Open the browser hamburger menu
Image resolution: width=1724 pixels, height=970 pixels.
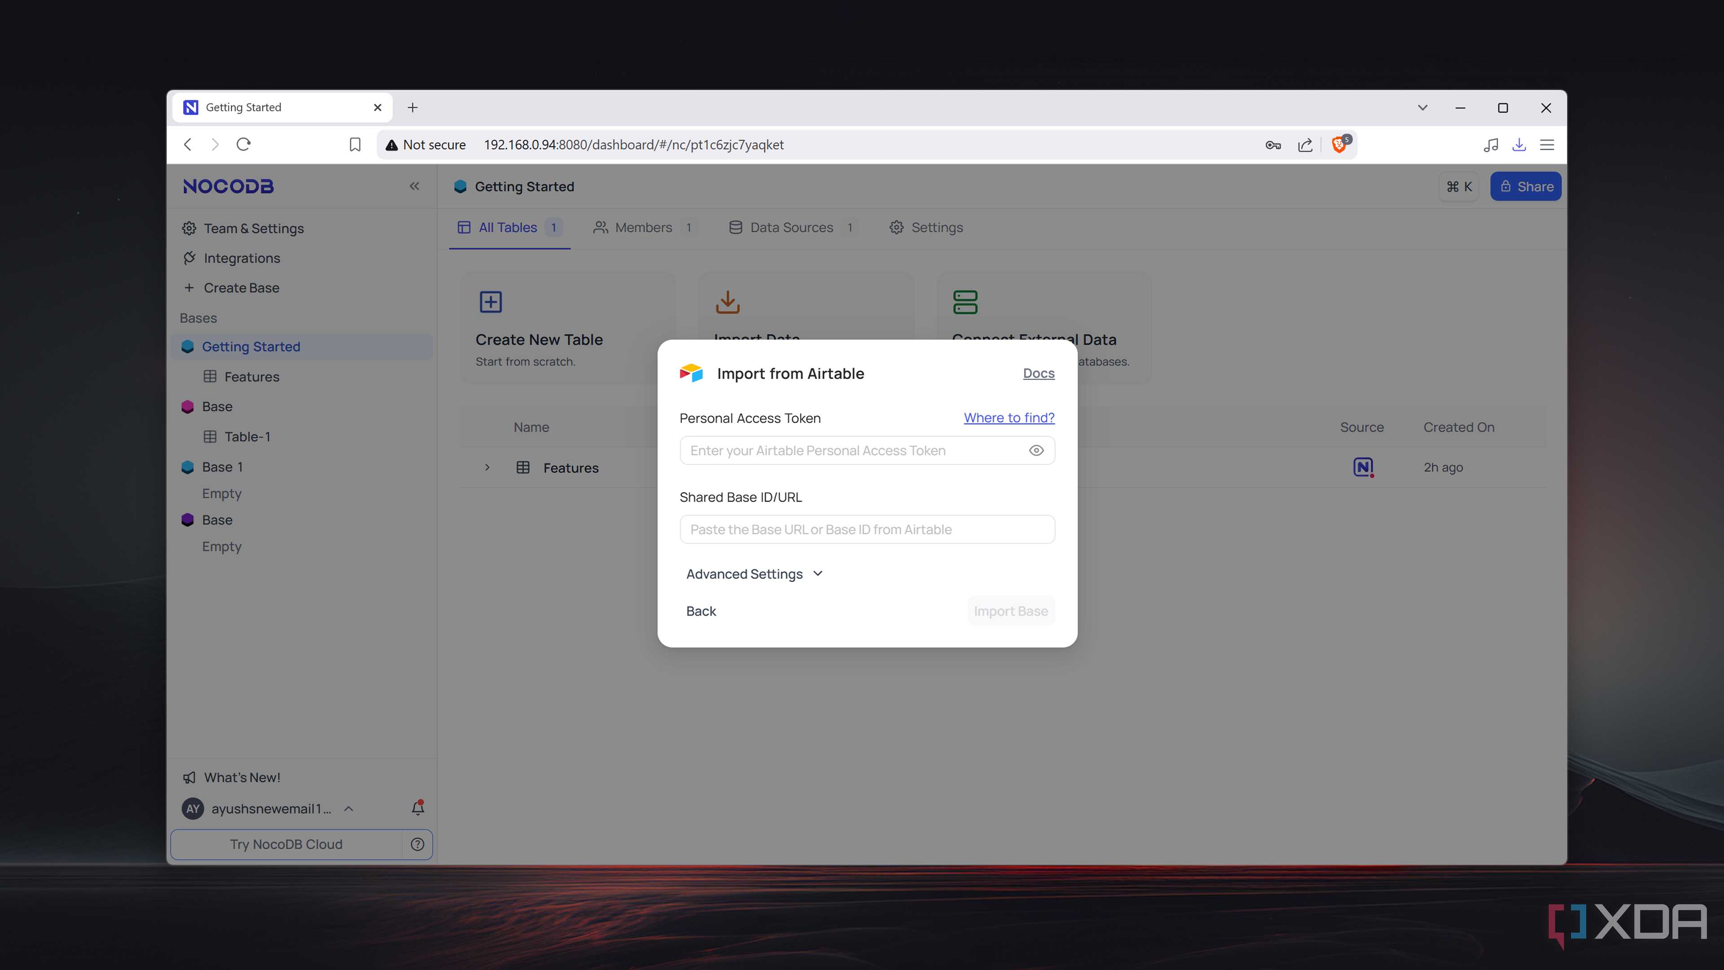click(x=1547, y=145)
